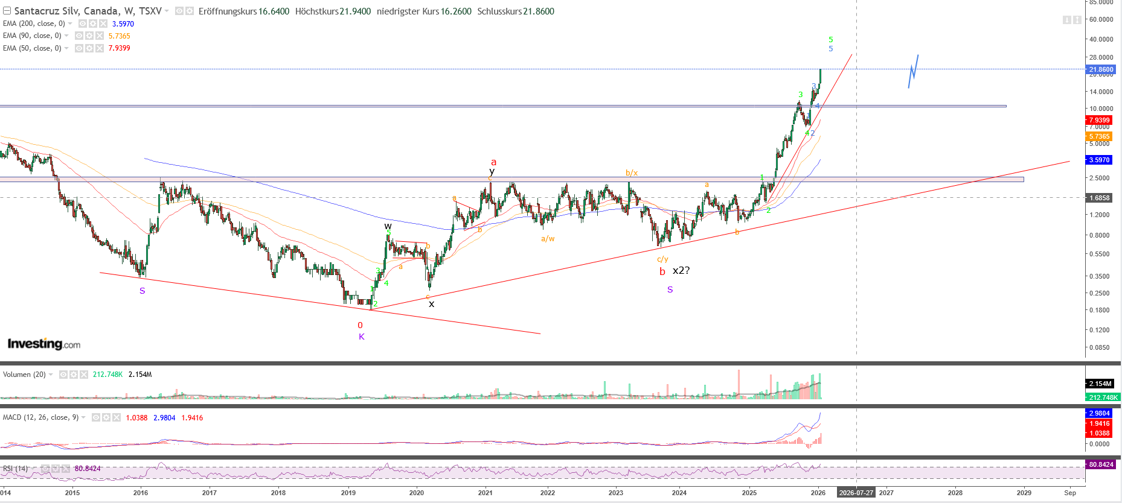The height and width of the screenshot is (503, 1122).
Task: Open the Volumen (20) dropdown arrow
Action: 51,375
